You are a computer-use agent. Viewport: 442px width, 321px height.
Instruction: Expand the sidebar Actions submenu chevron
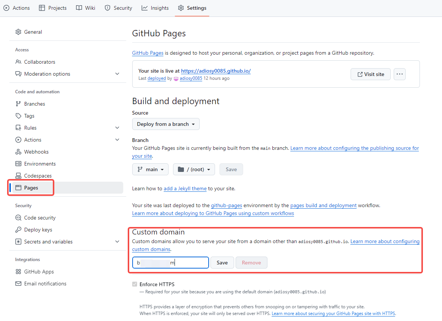(117, 140)
